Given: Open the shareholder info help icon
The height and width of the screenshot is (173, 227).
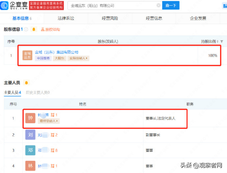Looking at the screenshot, I should (x=26, y=30).
